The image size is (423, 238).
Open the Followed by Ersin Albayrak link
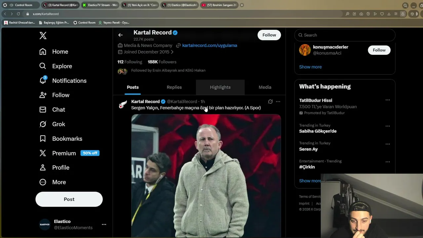click(168, 70)
